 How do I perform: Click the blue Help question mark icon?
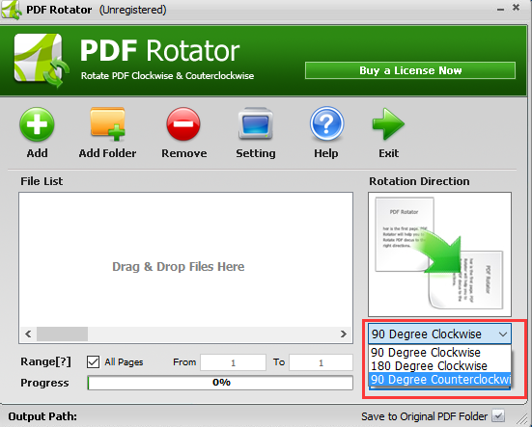(x=326, y=123)
